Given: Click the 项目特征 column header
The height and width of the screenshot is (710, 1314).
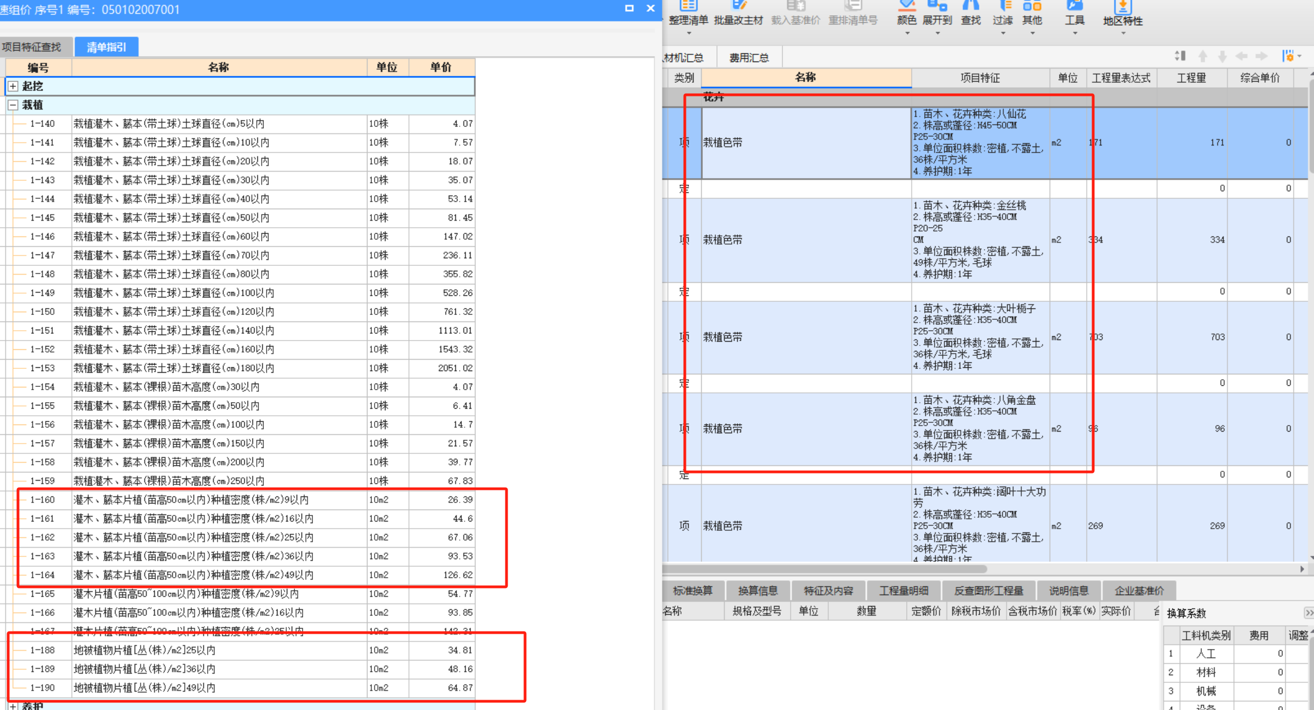Looking at the screenshot, I should coord(980,78).
